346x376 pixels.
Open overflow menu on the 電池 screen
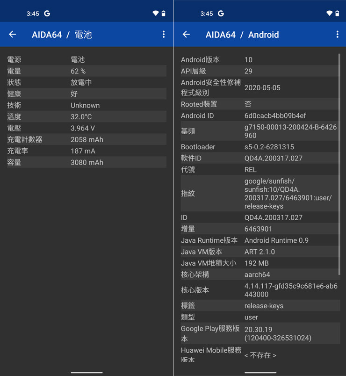pos(164,35)
